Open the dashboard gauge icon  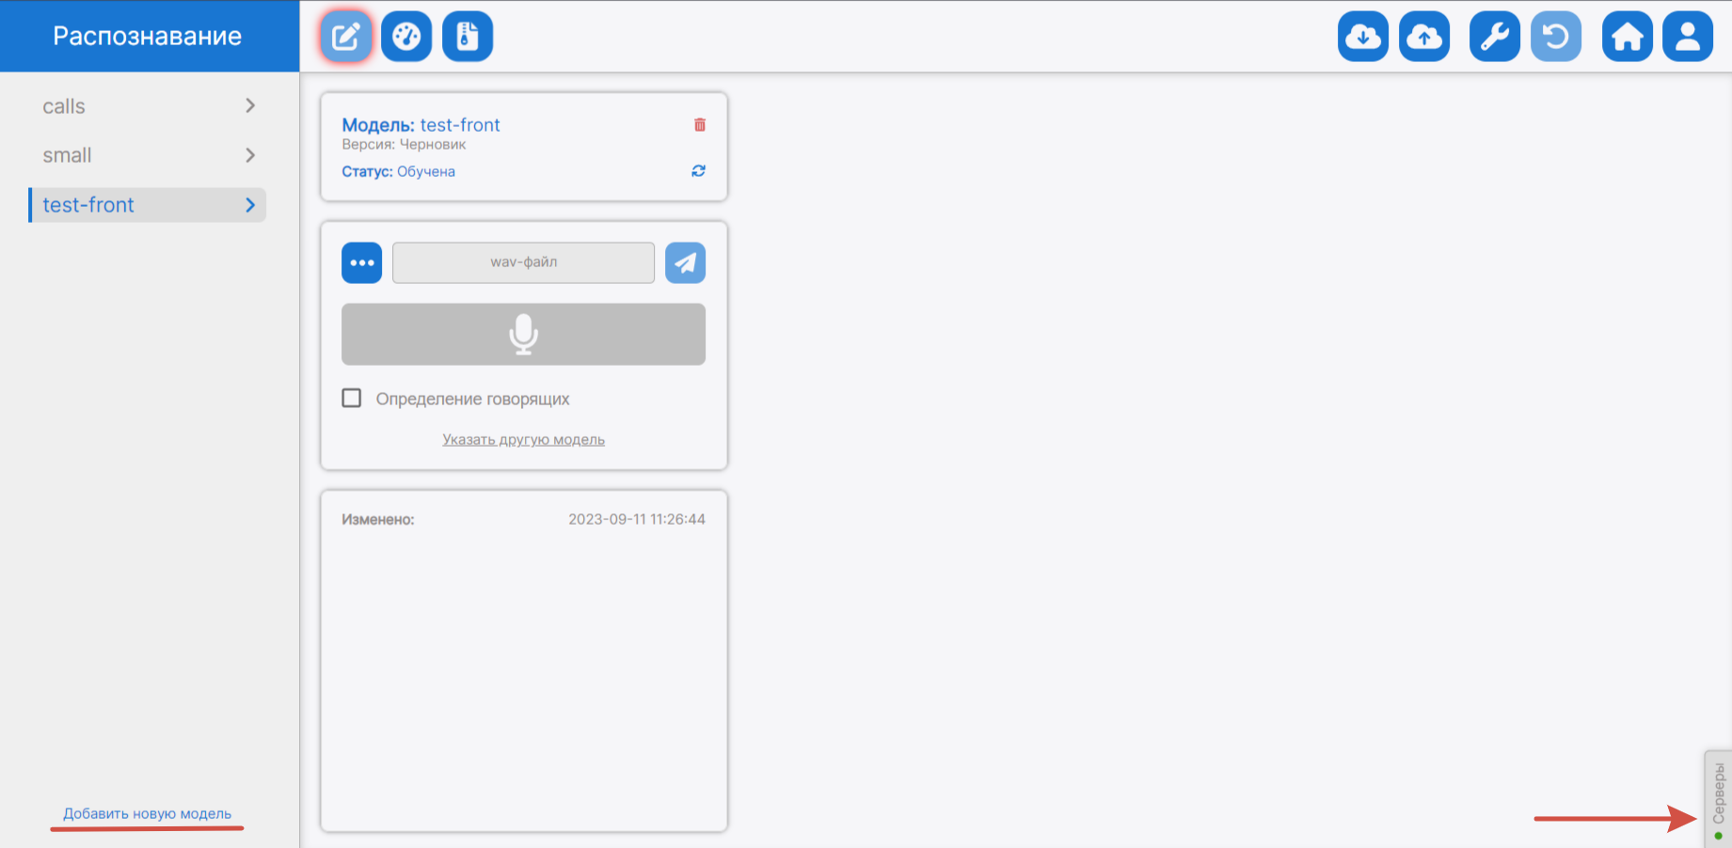[x=406, y=37]
